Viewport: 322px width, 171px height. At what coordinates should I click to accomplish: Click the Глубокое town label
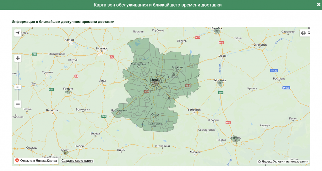coord(158,31)
